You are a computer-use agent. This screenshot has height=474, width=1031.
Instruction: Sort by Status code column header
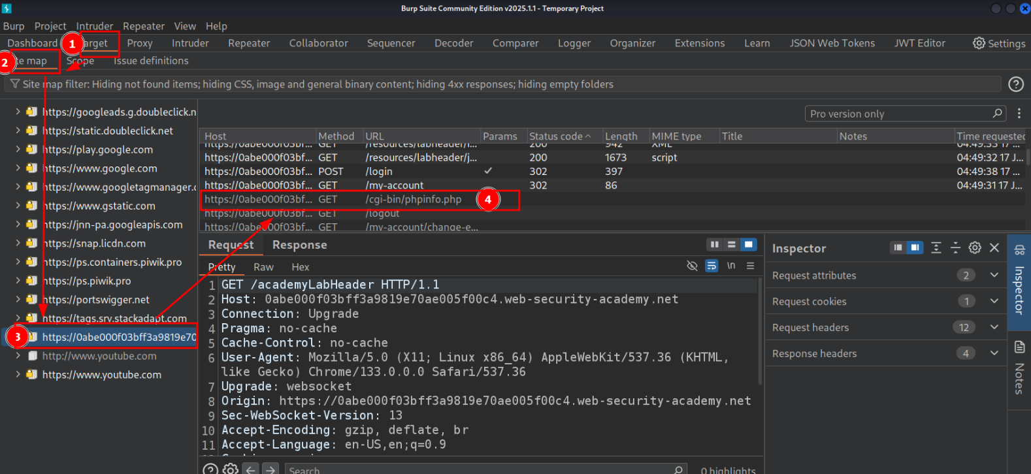coord(563,136)
